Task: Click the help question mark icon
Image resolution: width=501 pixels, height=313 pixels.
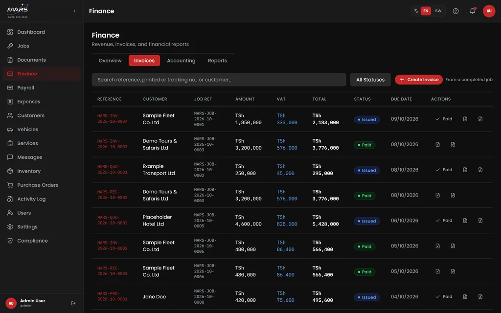Action: click(455, 11)
